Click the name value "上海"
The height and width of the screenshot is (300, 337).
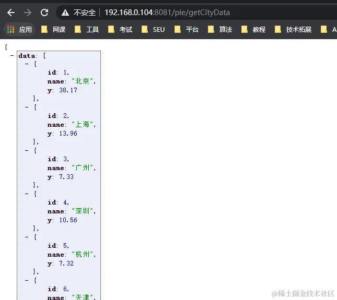(83, 125)
